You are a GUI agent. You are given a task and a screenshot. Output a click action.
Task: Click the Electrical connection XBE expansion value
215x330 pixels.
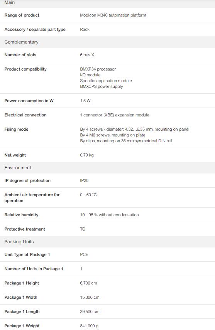coord(115,115)
